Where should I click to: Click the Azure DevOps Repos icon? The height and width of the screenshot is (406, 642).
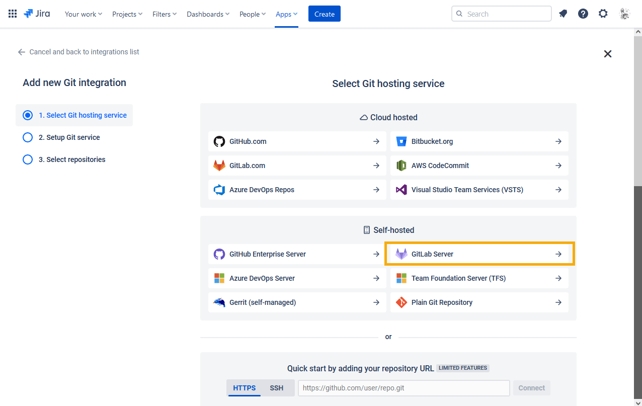(x=219, y=190)
